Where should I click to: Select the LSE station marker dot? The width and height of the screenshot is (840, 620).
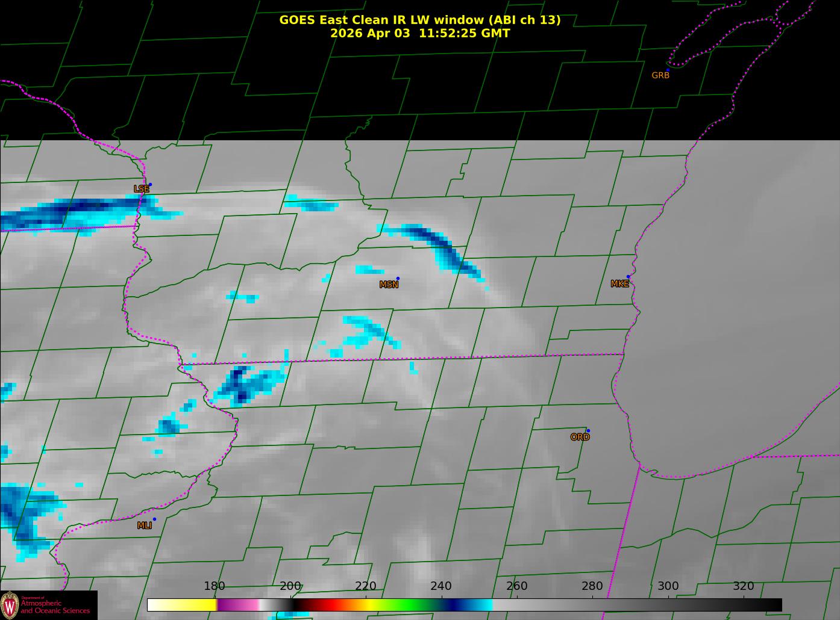point(150,185)
